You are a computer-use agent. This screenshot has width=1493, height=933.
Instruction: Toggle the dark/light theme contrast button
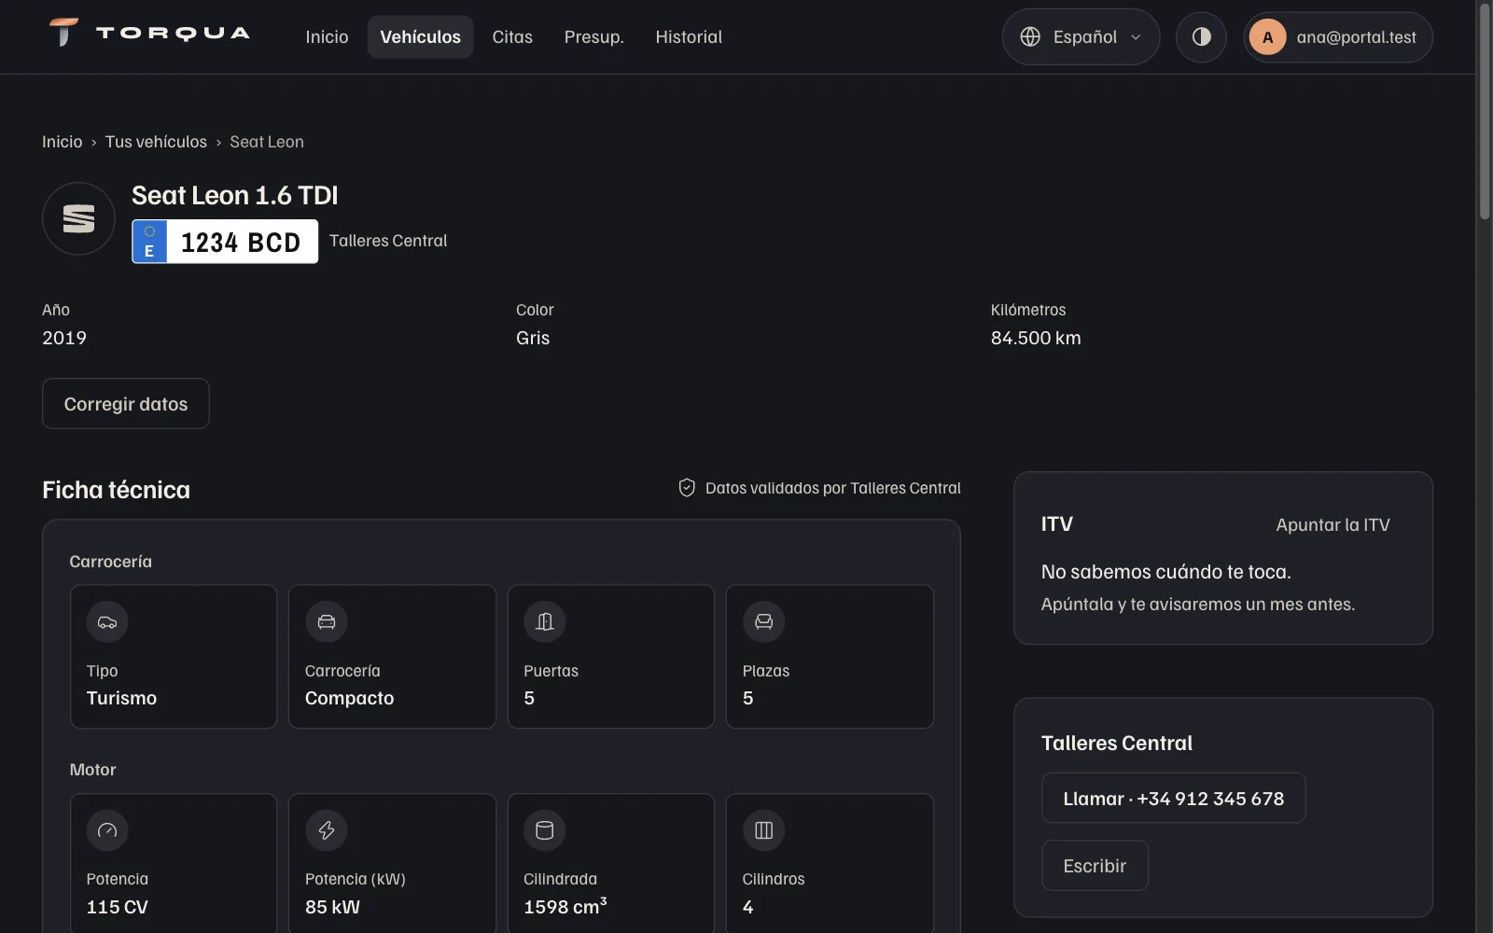(1201, 36)
